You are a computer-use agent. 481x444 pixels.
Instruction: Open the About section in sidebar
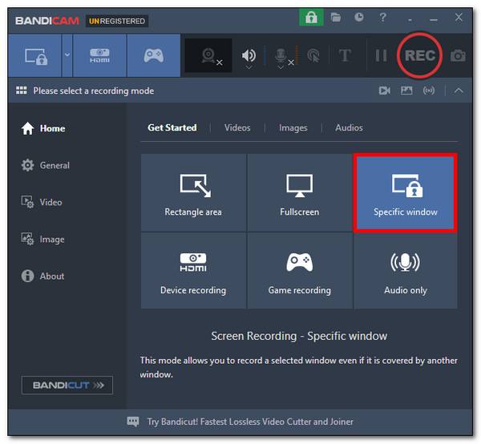(x=43, y=276)
